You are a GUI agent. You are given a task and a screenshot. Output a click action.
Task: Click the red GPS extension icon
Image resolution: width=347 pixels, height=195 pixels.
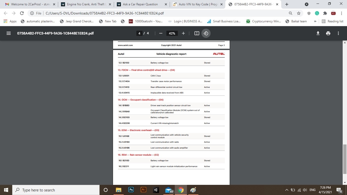pos(333,13)
